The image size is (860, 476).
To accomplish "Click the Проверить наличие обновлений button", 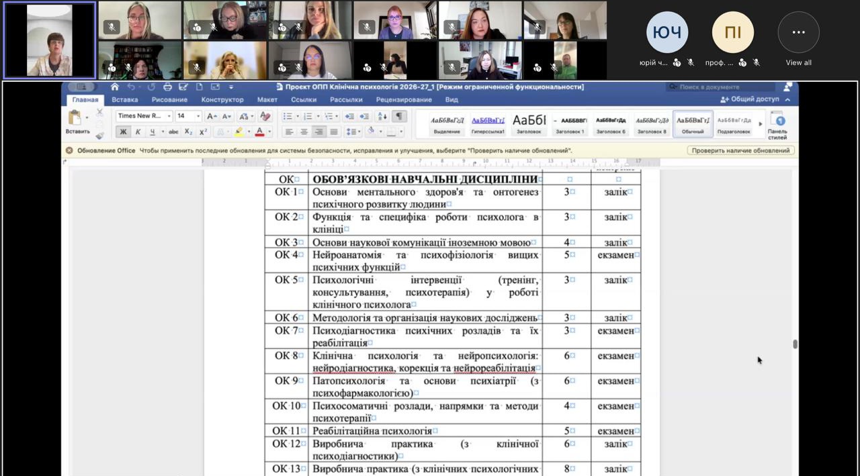I will (740, 150).
